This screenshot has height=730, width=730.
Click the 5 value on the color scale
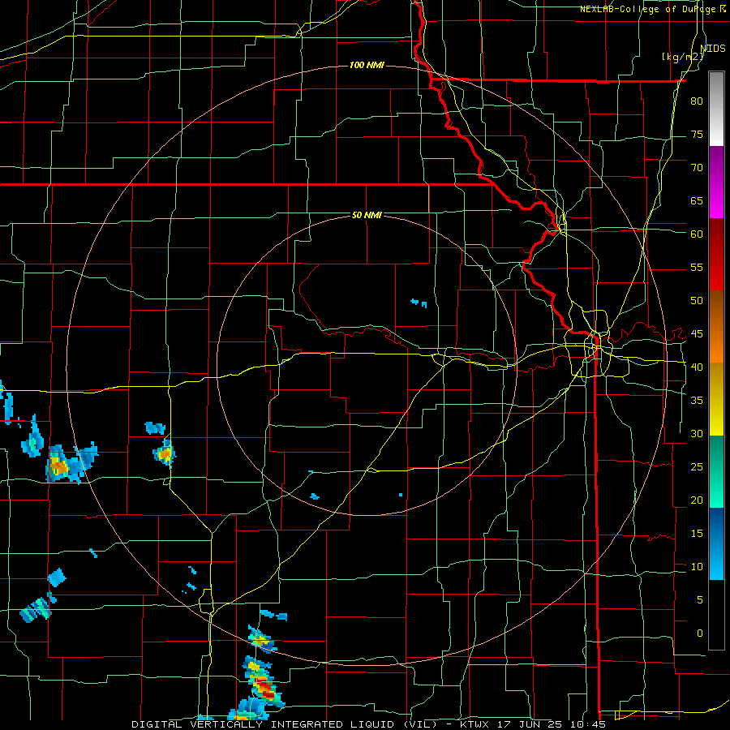coord(700,599)
